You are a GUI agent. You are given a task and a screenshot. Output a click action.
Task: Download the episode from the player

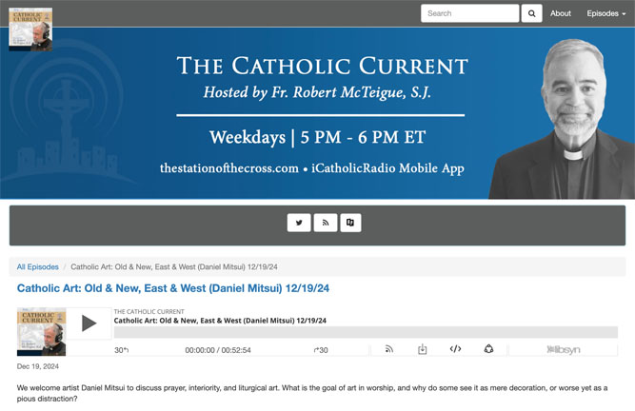tap(422, 349)
